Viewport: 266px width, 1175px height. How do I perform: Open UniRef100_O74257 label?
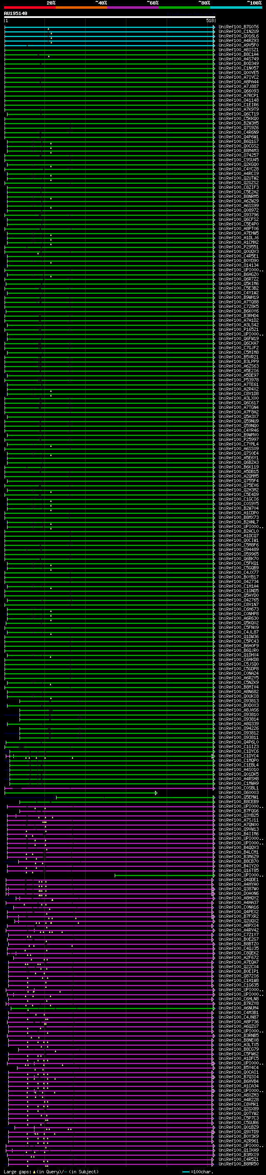click(239, 155)
